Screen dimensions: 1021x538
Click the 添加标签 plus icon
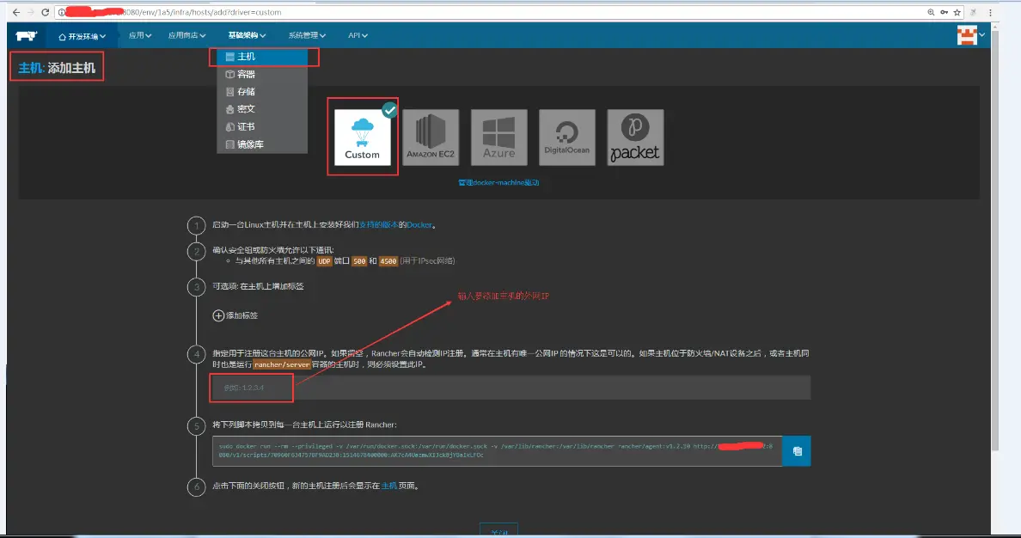click(x=220, y=316)
